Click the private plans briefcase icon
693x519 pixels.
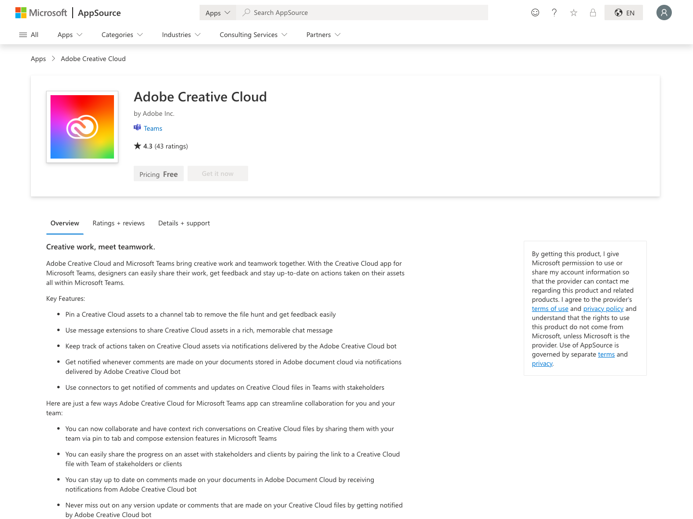(x=592, y=12)
